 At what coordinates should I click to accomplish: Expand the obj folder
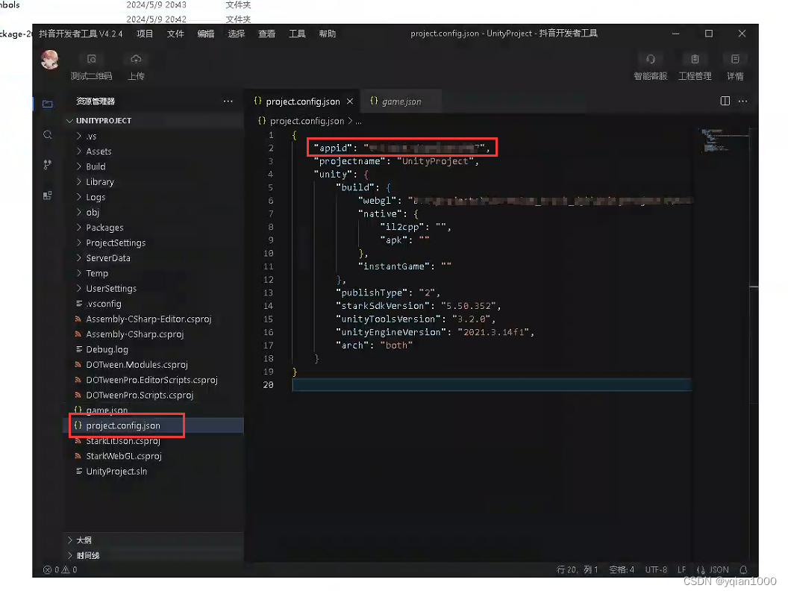point(153,212)
